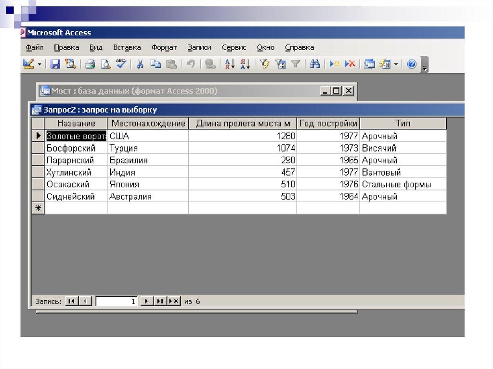493x369 pixels.
Task: Jump to first record navigation button
Action: [x=71, y=301]
